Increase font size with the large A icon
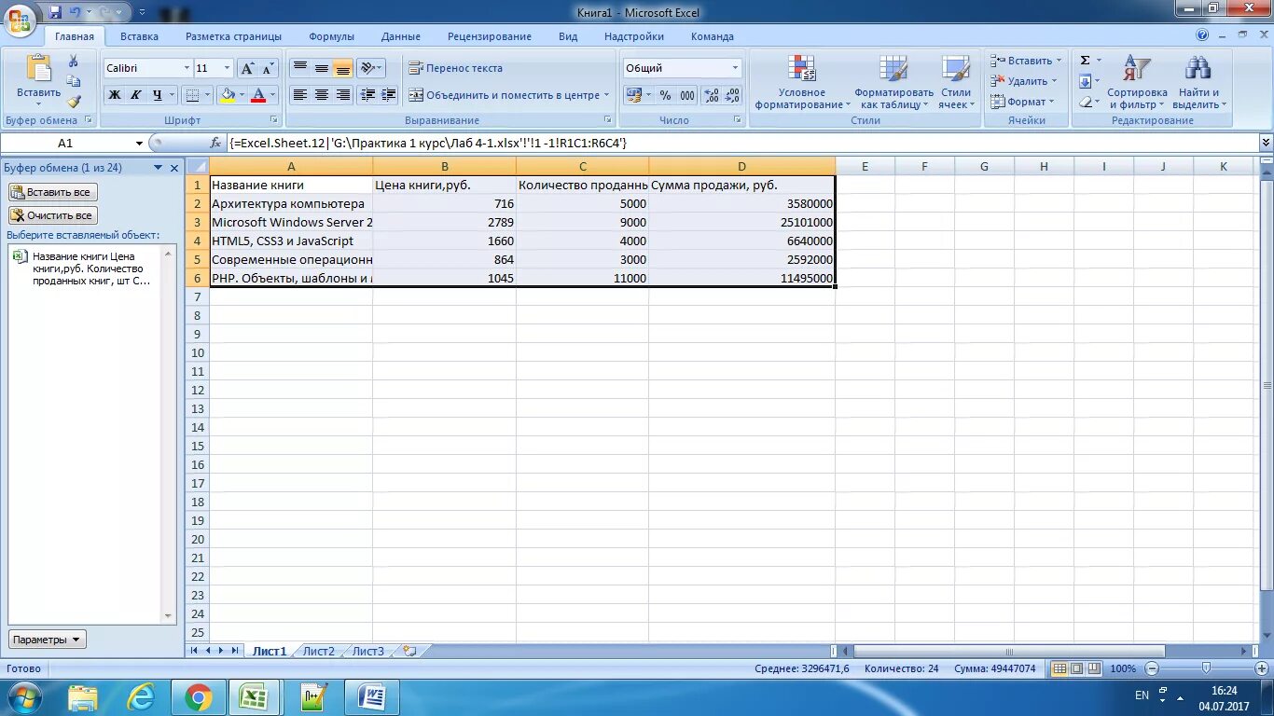This screenshot has height=716, width=1274. pyautogui.click(x=247, y=68)
